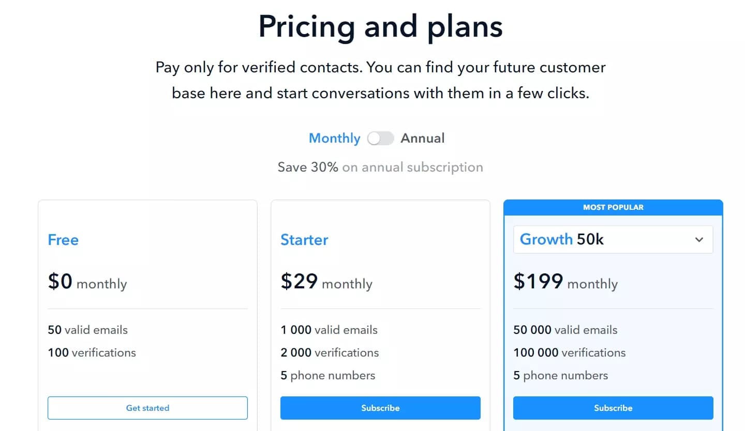This screenshot has width=745, height=431.
Task: Click the Pricing and plans heading
Action: click(x=381, y=26)
